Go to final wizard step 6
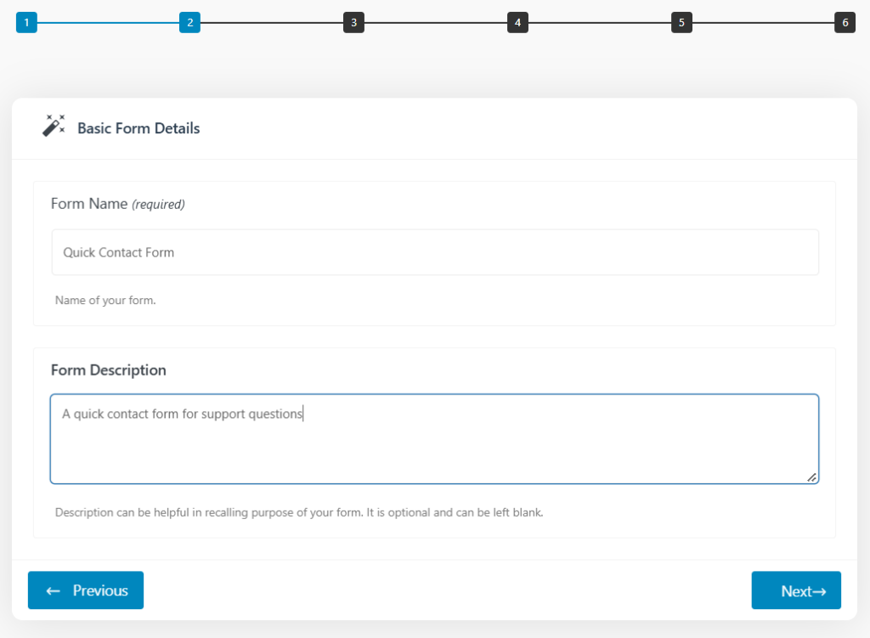The image size is (870, 638). [x=845, y=22]
